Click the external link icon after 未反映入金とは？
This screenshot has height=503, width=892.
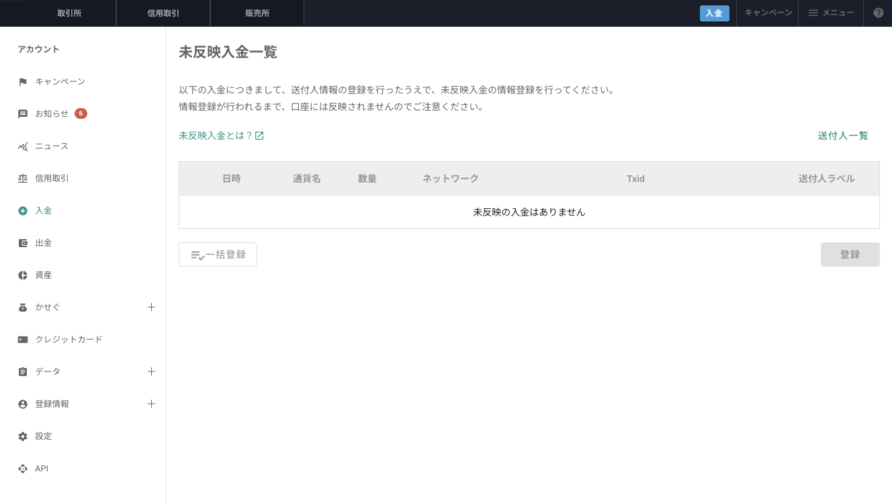click(x=259, y=136)
